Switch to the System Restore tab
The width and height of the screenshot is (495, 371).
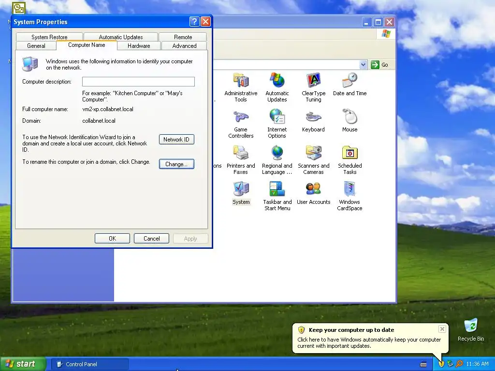coord(49,37)
